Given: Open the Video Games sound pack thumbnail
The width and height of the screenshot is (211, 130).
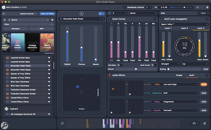Looking at the screenshot, I should tap(18, 42).
